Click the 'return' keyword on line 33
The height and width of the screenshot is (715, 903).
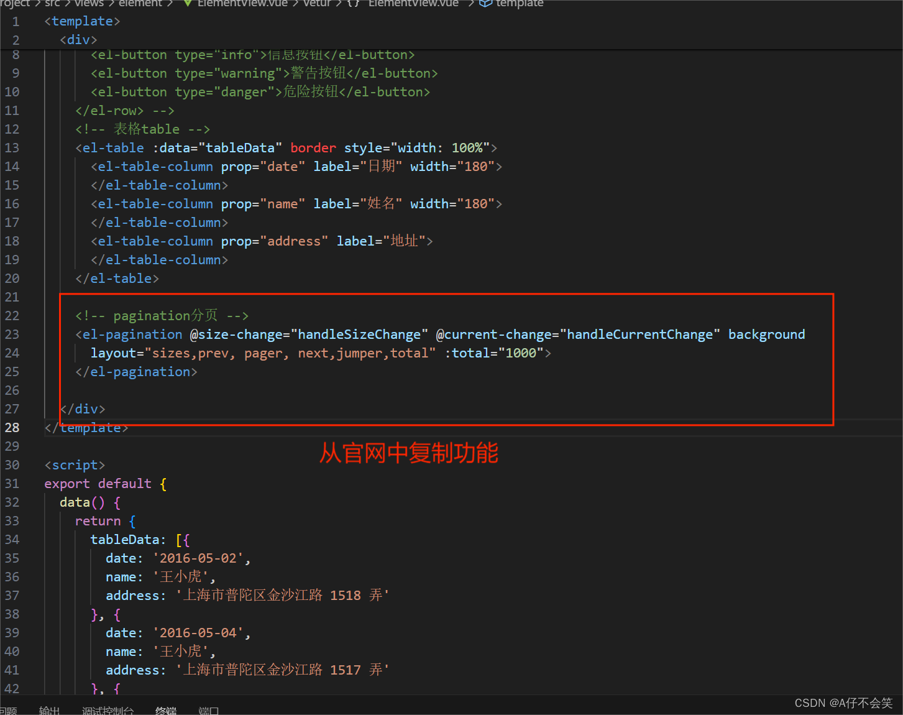(98, 521)
